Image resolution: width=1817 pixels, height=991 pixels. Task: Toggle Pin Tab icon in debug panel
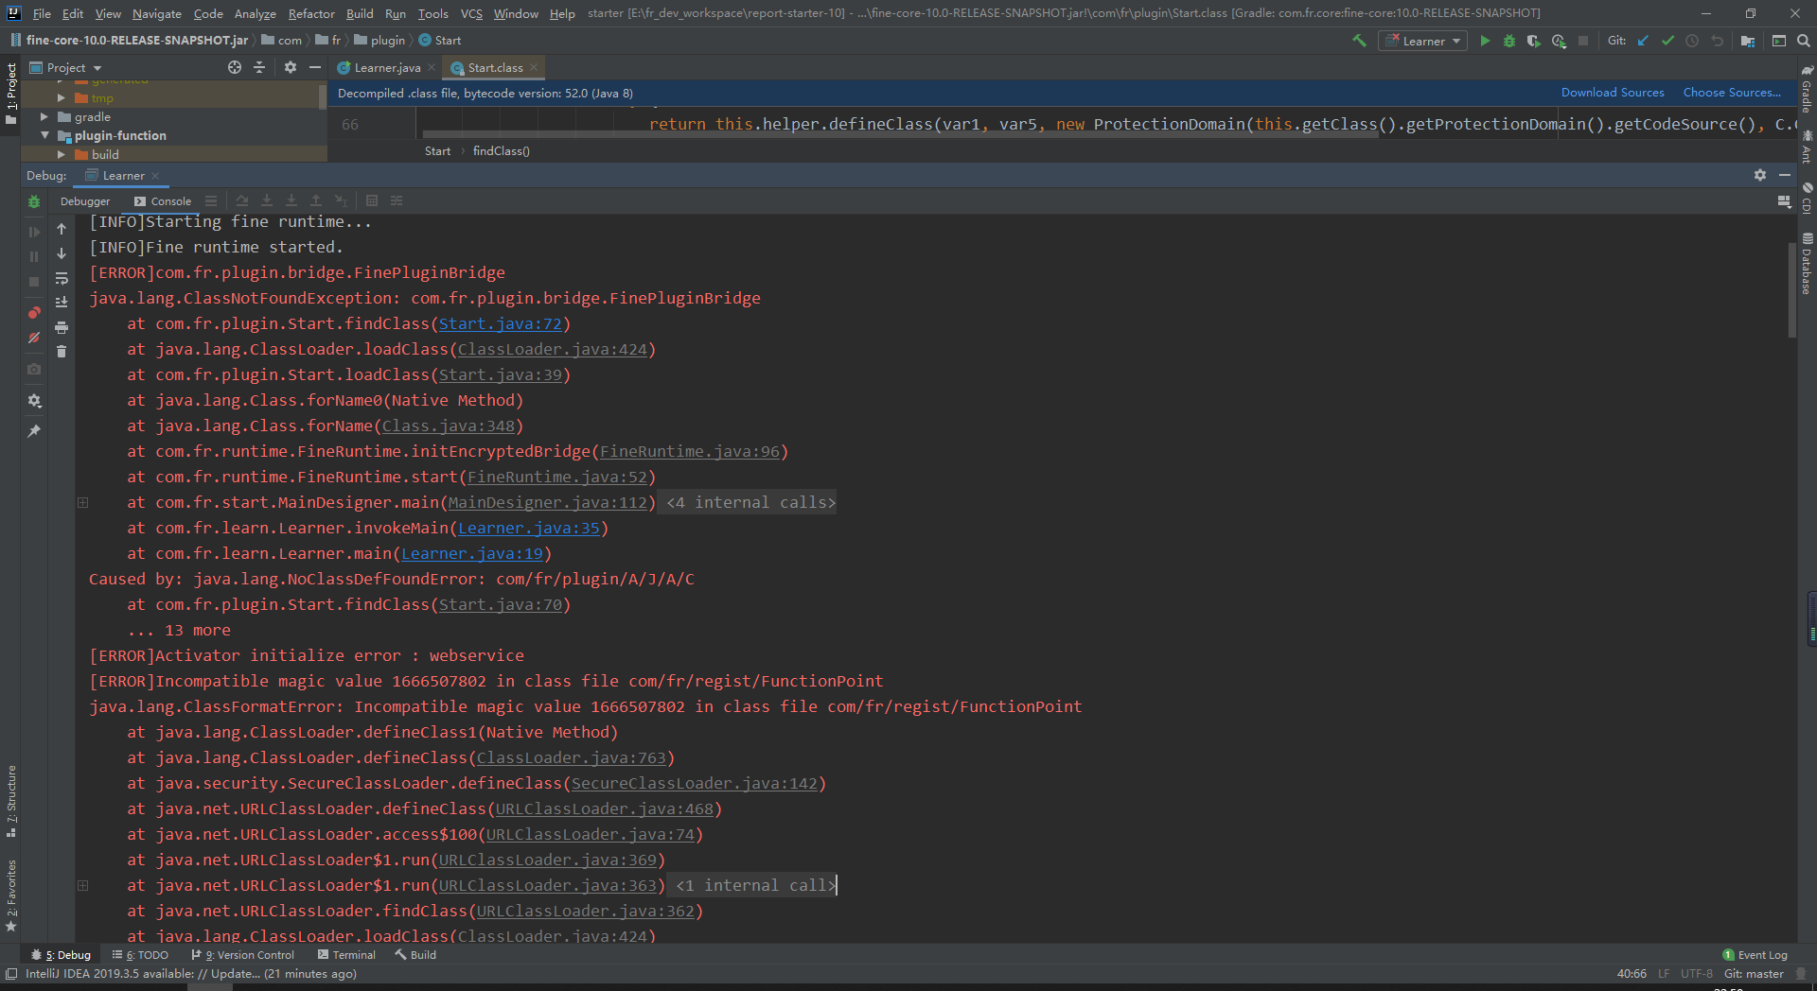[x=34, y=431]
